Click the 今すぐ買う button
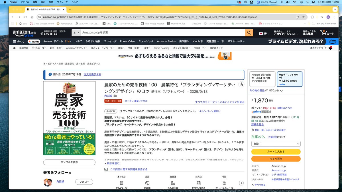Image resolution: width=342 pixels, height=192 pixels. [x=276, y=159]
